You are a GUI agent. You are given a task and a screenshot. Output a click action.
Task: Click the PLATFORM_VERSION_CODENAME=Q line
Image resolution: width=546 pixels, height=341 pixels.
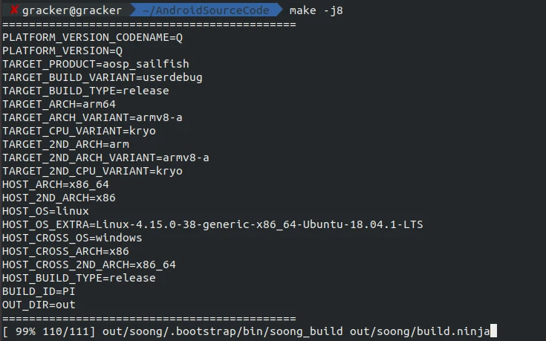coord(92,37)
